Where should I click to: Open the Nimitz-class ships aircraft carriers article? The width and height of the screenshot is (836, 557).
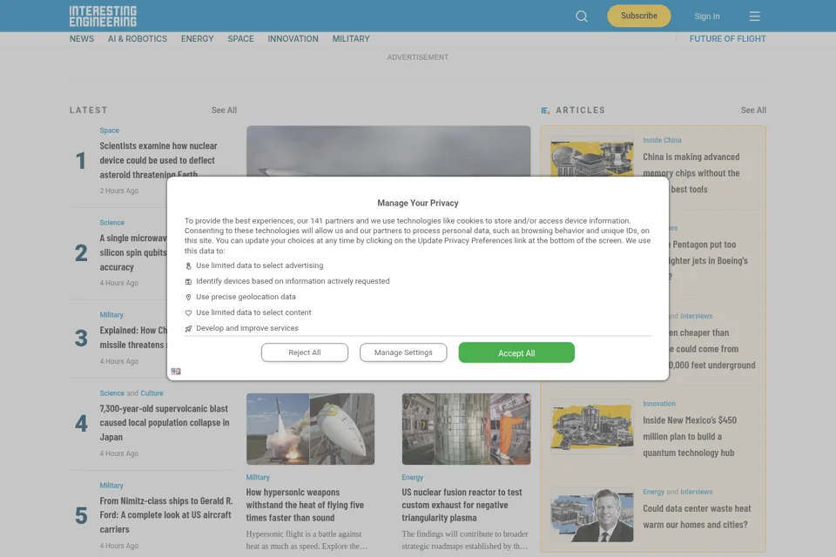pyautogui.click(x=165, y=515)
